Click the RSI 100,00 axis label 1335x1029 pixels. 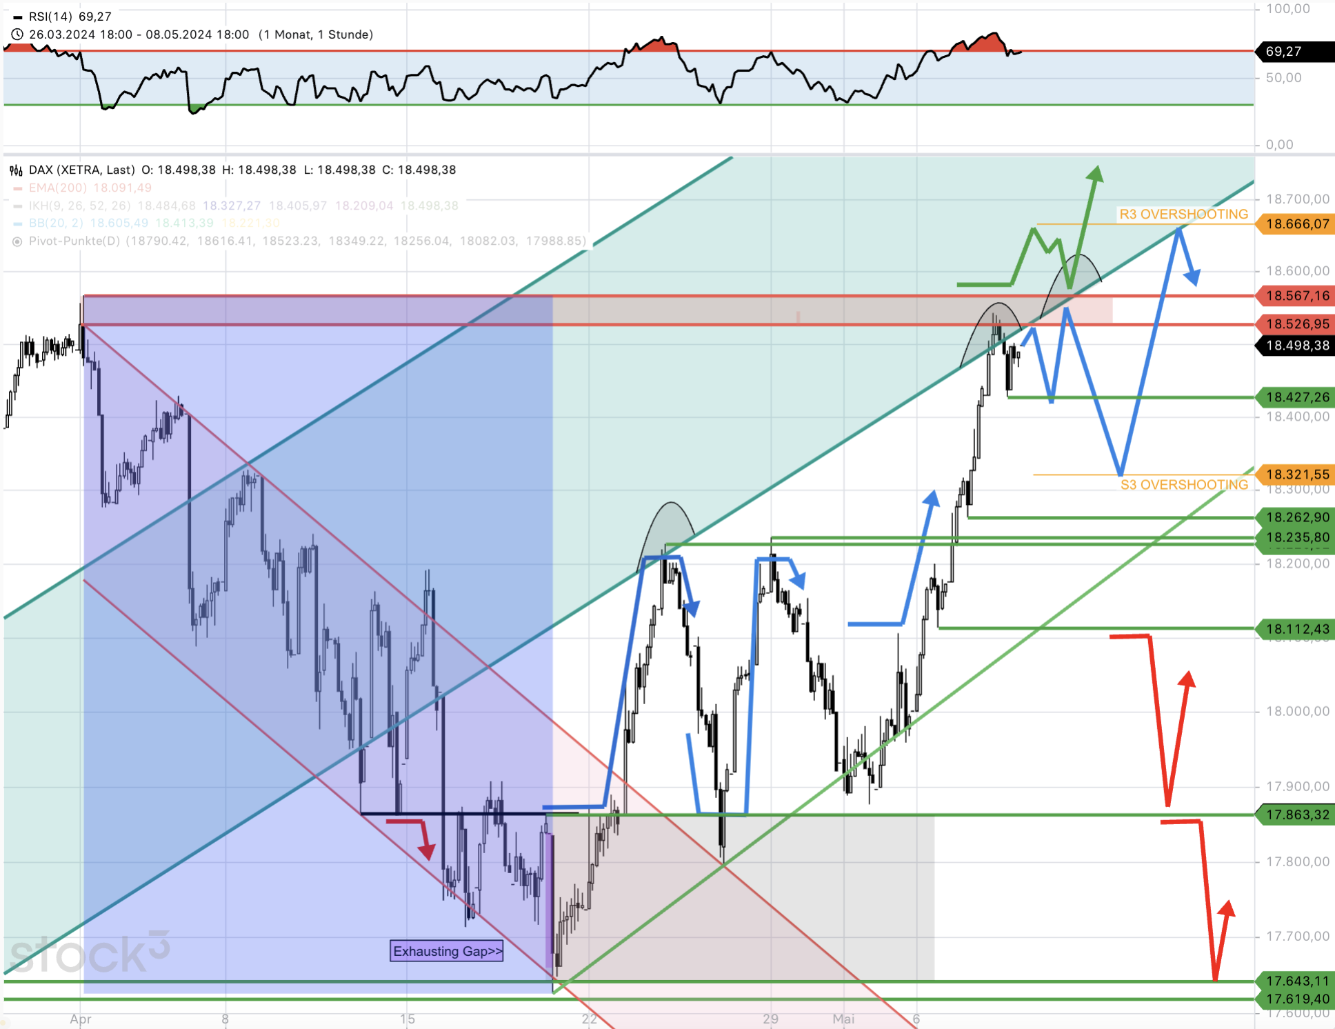point(1288,9)
